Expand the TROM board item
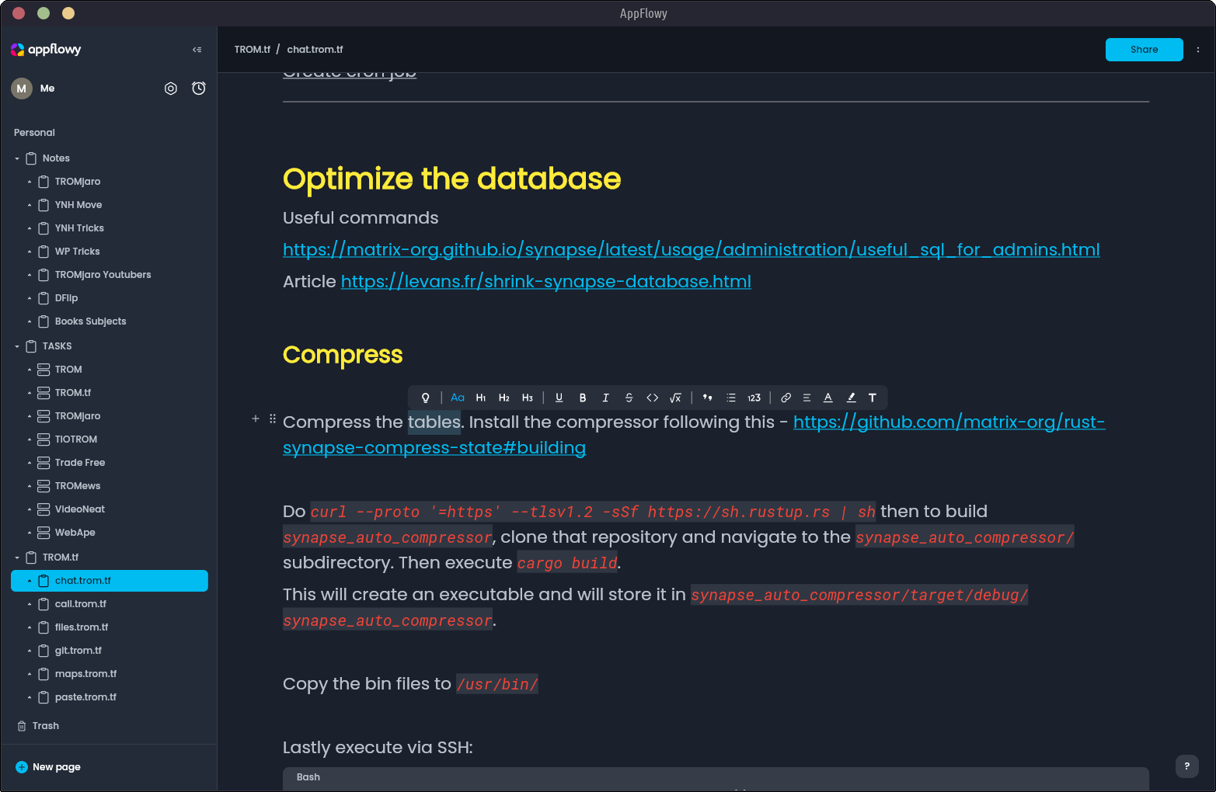This screenshot has width=1216, height=792. (30, 370)
